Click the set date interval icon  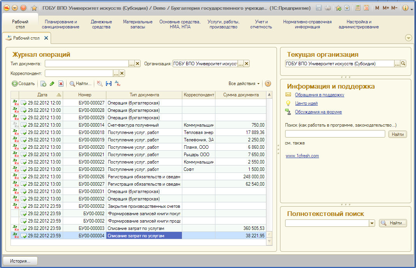109,84
